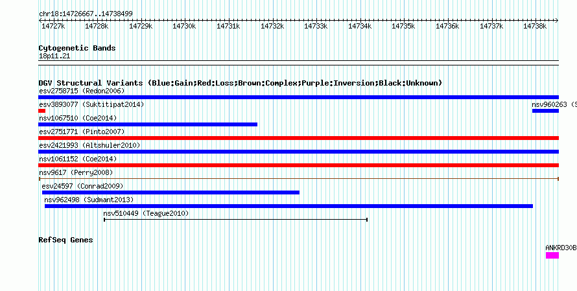
Task: Open the esv2758715 (Redon2006) label
Action: click(82, 91)
